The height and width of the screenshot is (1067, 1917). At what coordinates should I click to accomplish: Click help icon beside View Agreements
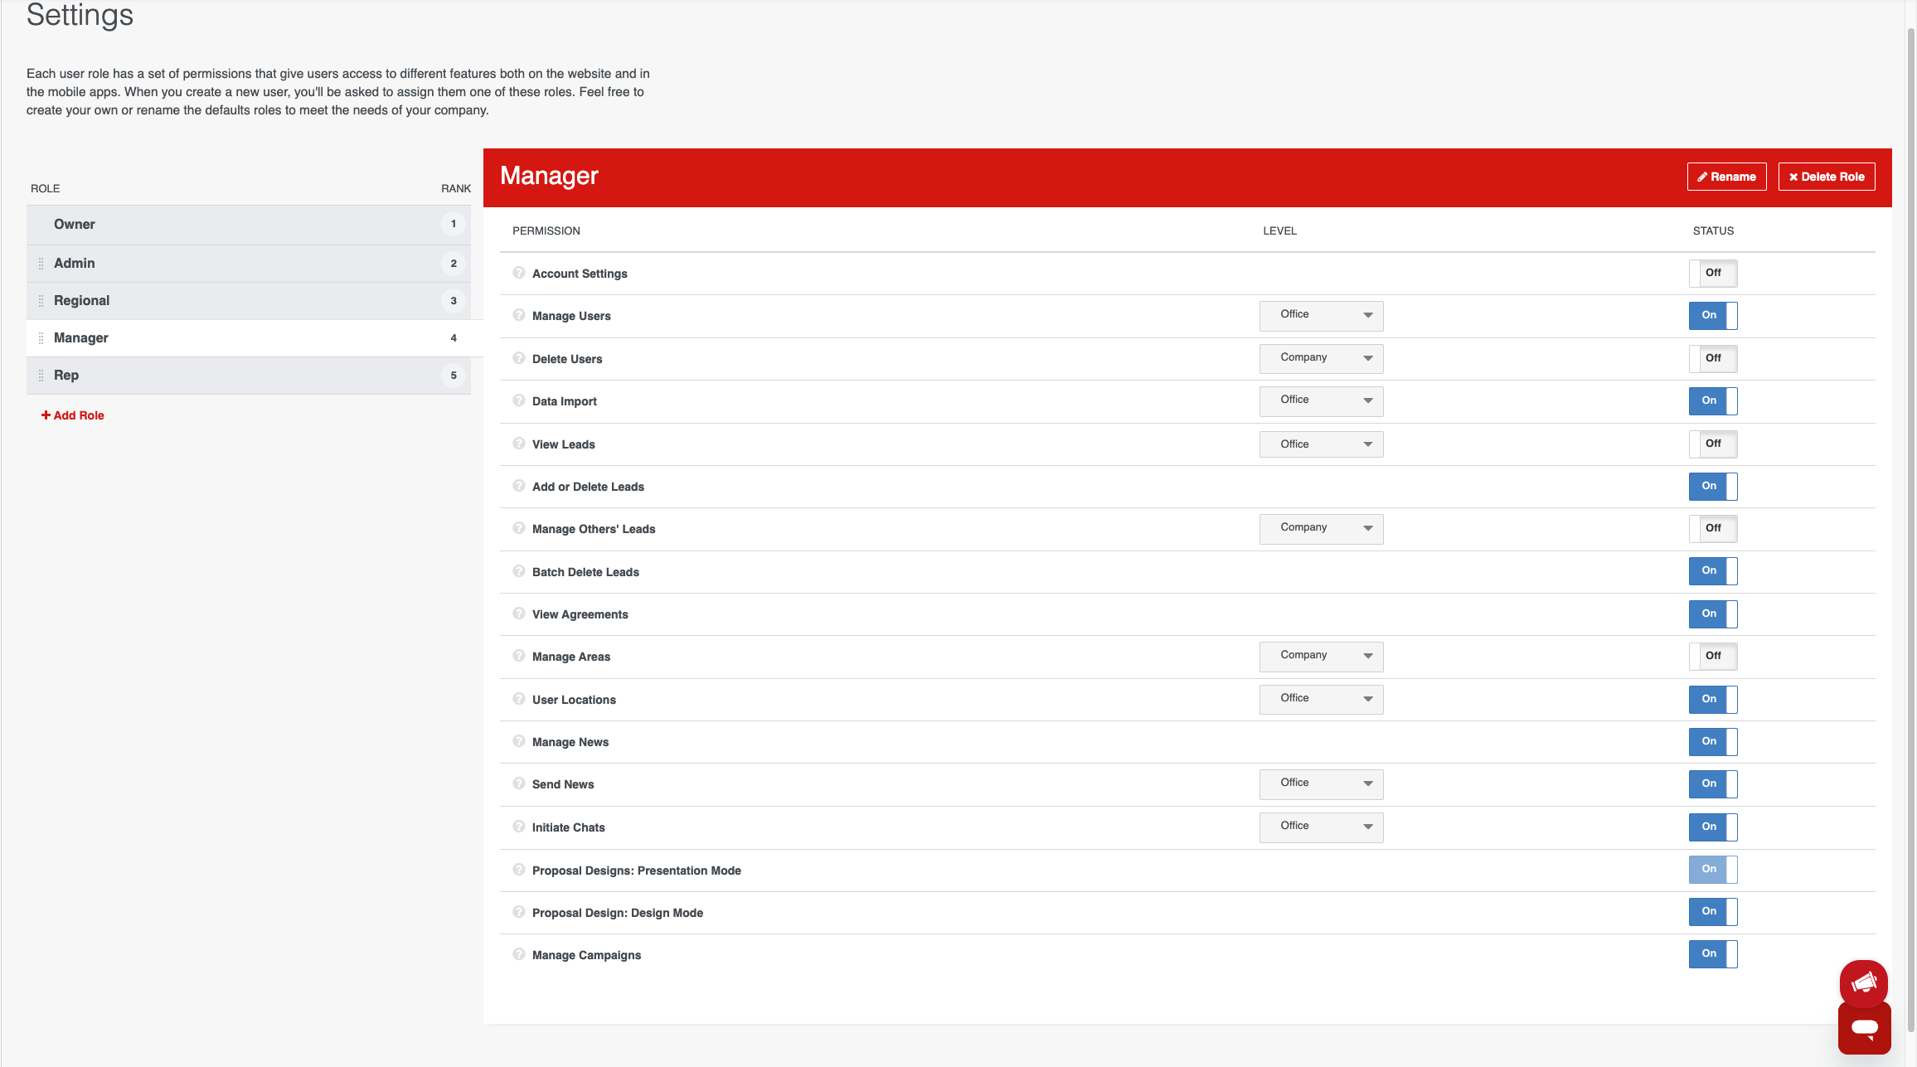[519, 614]
